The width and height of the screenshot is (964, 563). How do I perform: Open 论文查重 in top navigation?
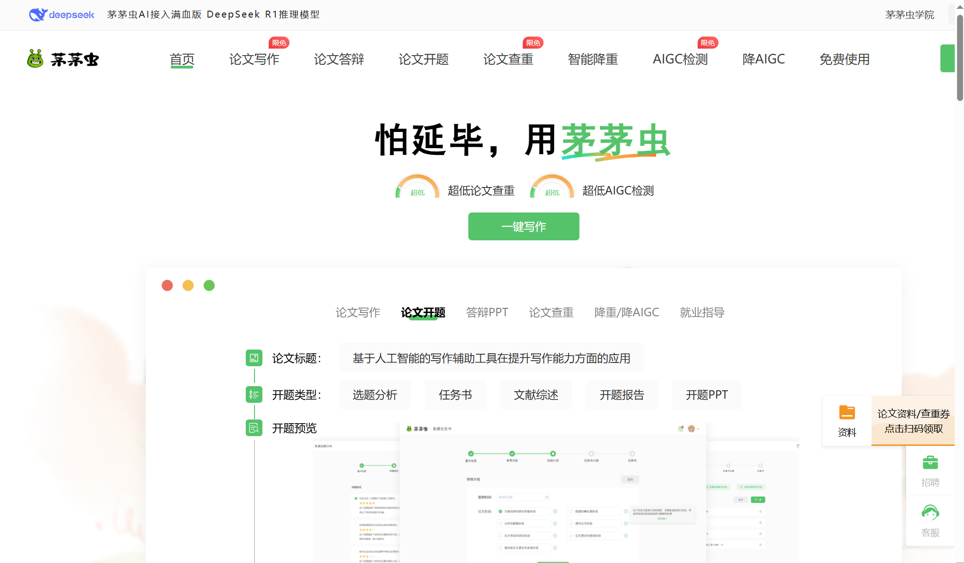tap(508, 59)
